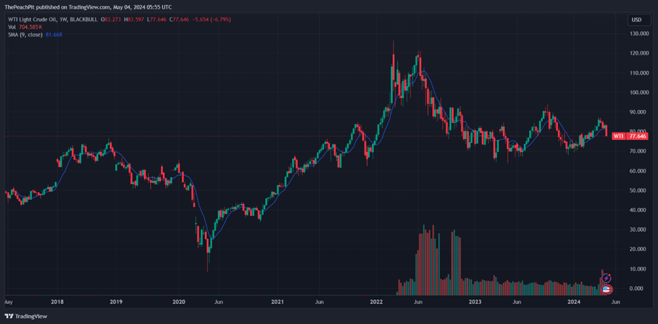Open the USD currency selector
The image size is (658, 324).
(636, 20)
